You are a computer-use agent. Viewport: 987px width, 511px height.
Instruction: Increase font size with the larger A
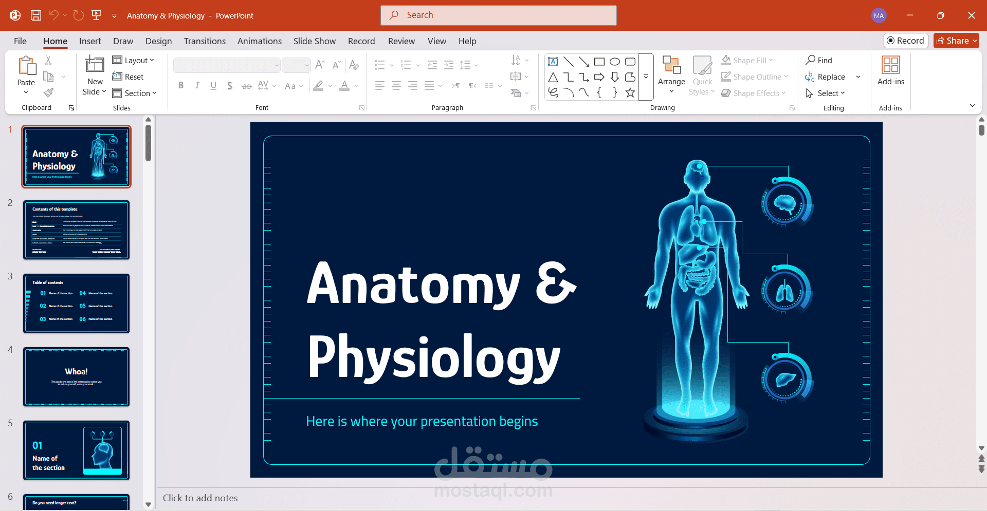click(320, 65)
